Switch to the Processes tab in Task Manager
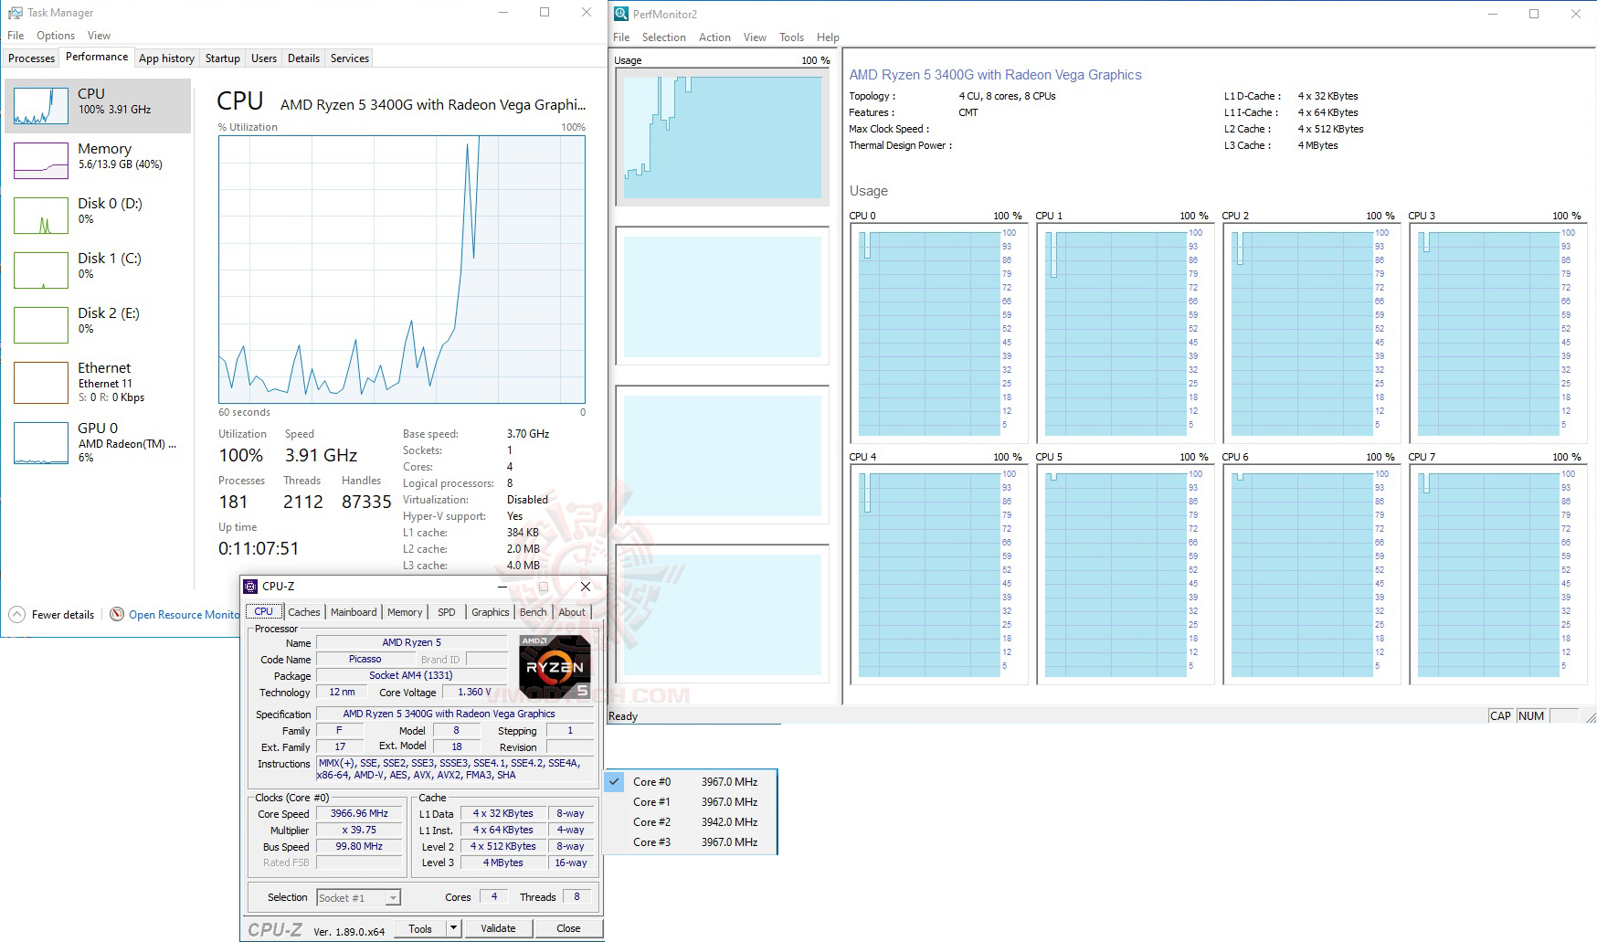The width and height of the screenshot is (1597, 942). 32,58
